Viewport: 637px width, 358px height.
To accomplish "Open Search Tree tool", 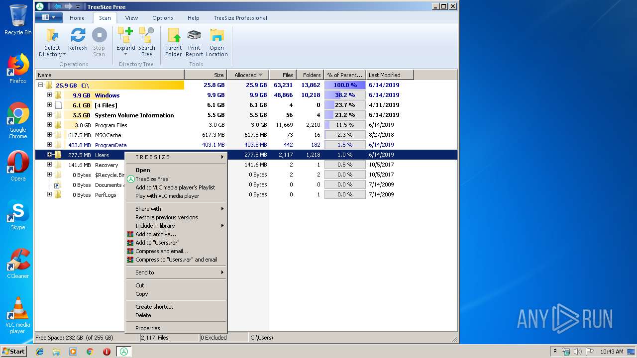I will click(147, 36).
